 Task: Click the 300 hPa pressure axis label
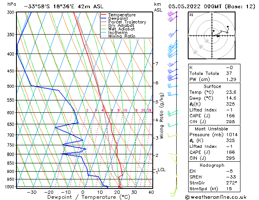[12, 12]
